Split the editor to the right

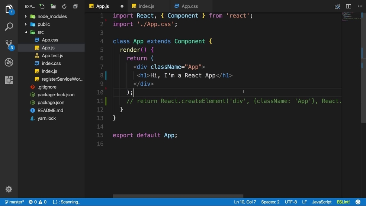click(x=349, y=6)
